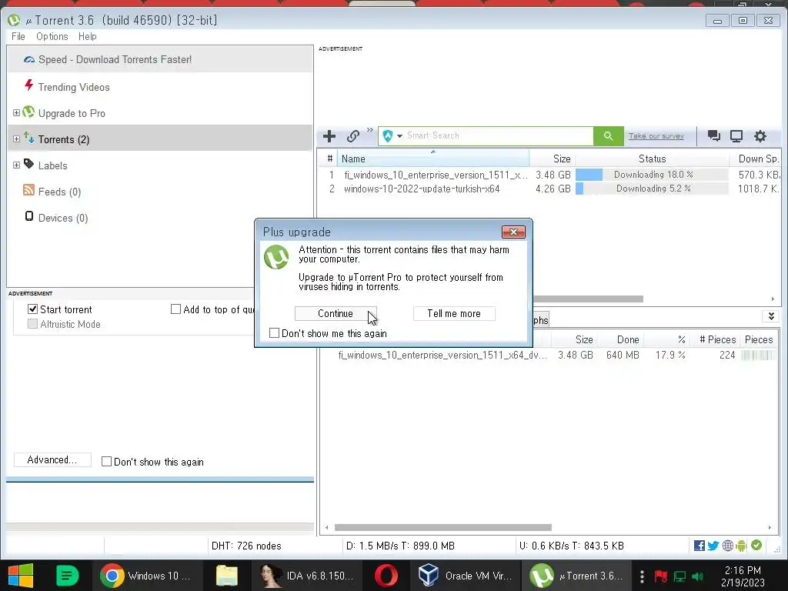Viewport: 788px width, 591px height.
Task: Click the Speed gauge icon in sidebar
Action: point(29,59)
